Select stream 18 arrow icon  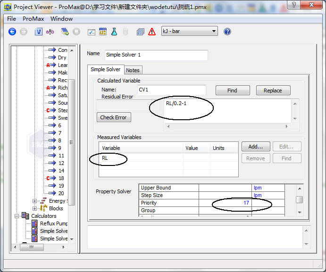point(51,178)
